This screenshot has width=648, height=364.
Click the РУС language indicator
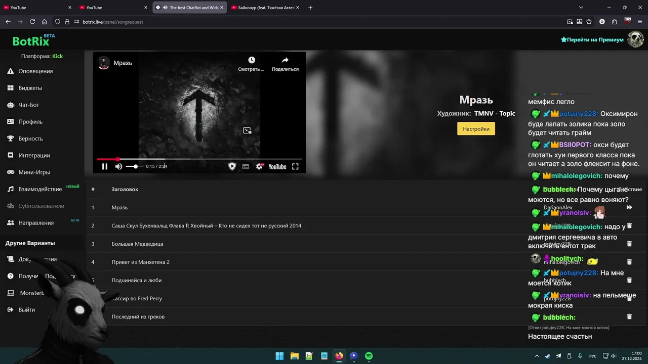(592, 356)
